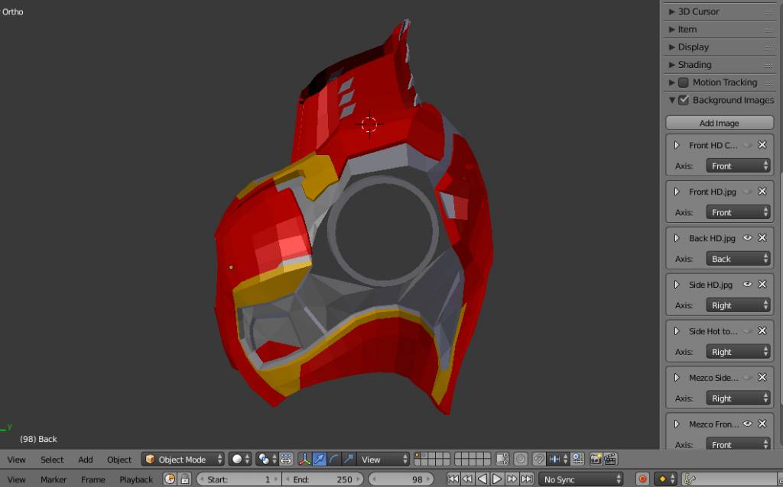
Task: Select the scale manipulator icon
Action: click(x=348, y=459)
